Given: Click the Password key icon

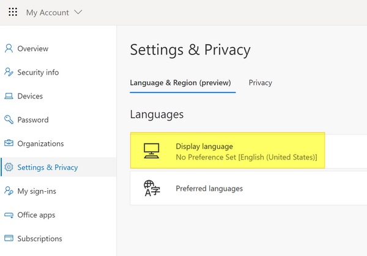Looking at the screenshot, I should point(9,120).
